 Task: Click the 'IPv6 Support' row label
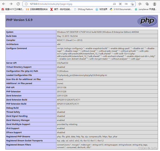pos(13,128)
